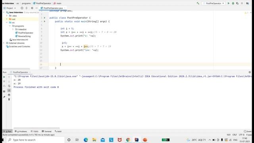The width and height of the screenshot is (254, 143).
Task: Click the UTF-8 encoding in the status bar
Action: tap(242, 135)
